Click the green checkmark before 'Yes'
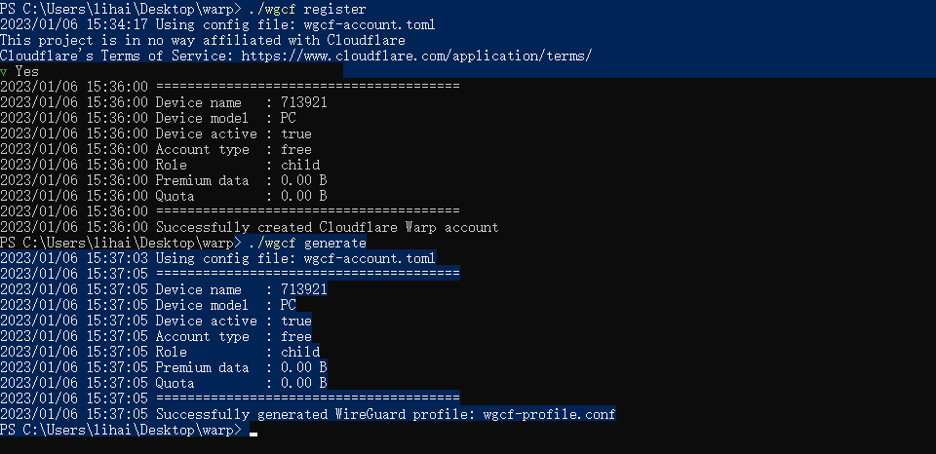936x454 pixels. point(5,71)
